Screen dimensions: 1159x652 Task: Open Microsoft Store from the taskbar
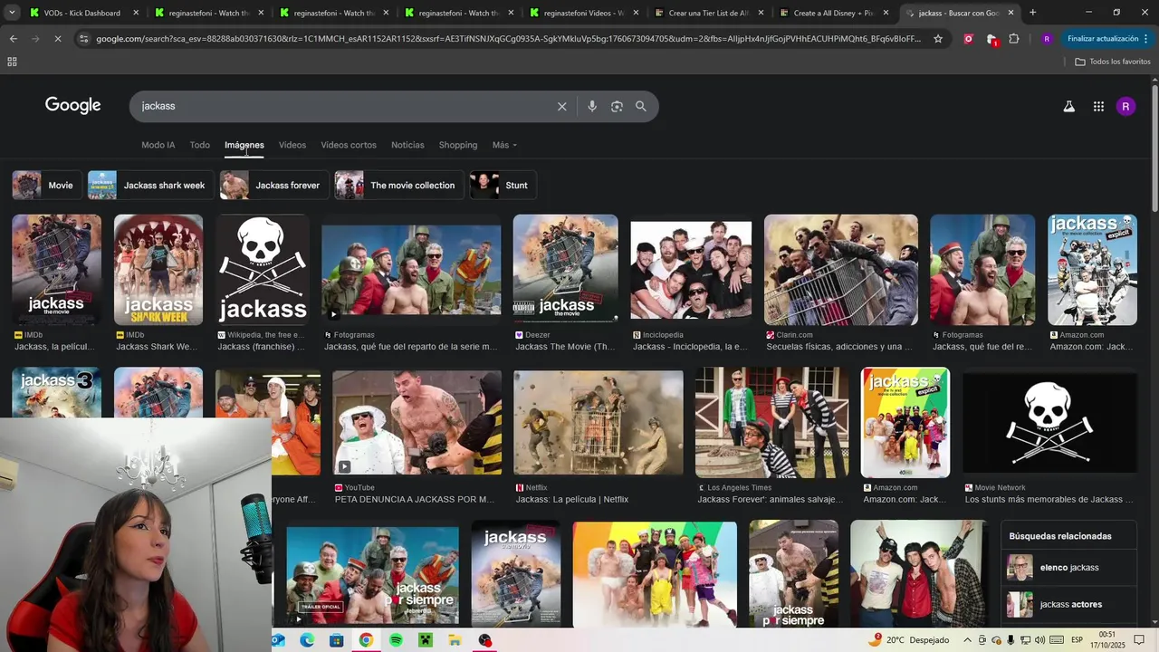tap(337, 640)
